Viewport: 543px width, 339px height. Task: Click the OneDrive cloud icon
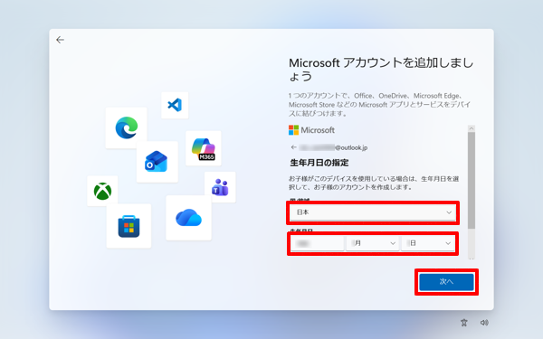[x=189, y=218]
